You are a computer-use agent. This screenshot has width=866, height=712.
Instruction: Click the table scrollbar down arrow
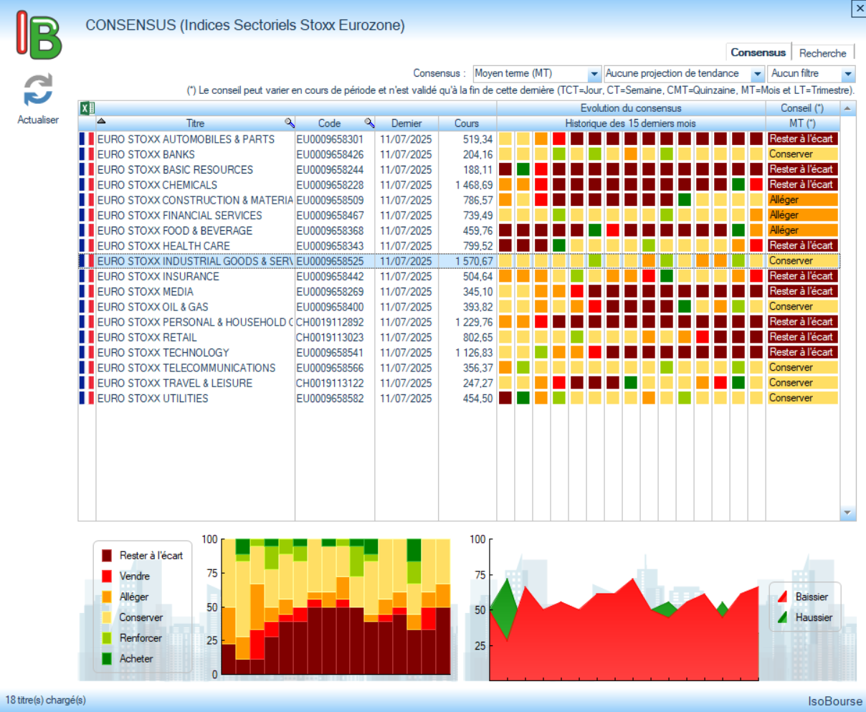click(x=847, y=513)
